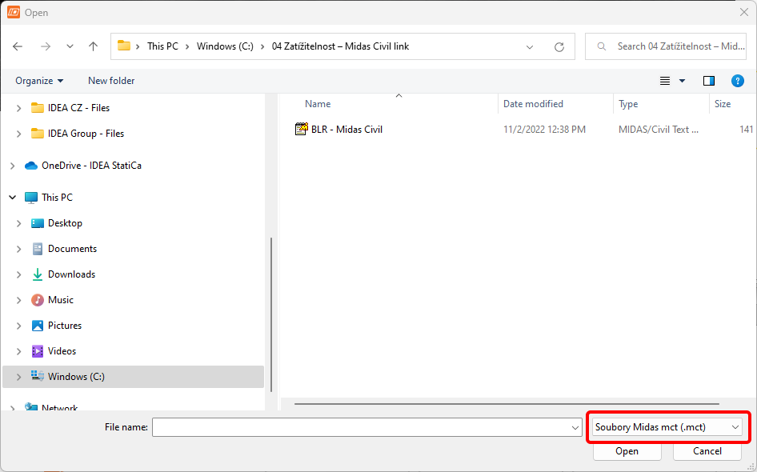Select OneDrive - IDEA StatiCa cloud item
The image size is (757, 472).
pyautogui.click(x=91, y=165)
